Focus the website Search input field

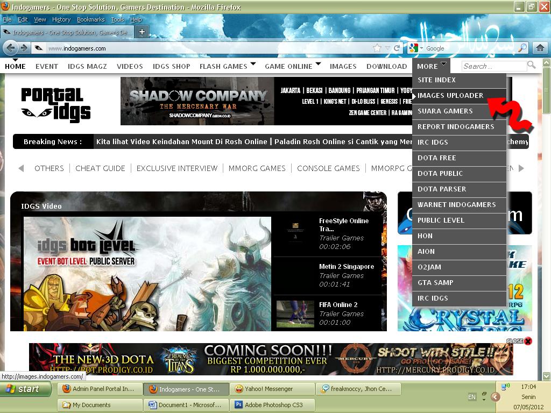[x=494, y=66]
